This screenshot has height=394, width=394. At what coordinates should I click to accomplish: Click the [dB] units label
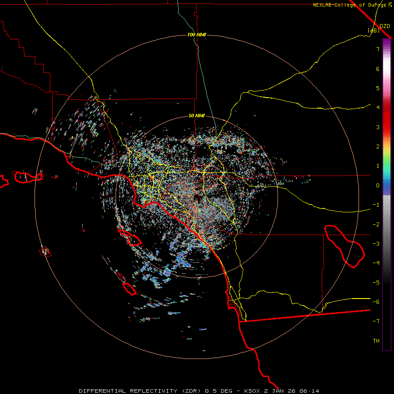pyautogui.click(x=373, y=30)
